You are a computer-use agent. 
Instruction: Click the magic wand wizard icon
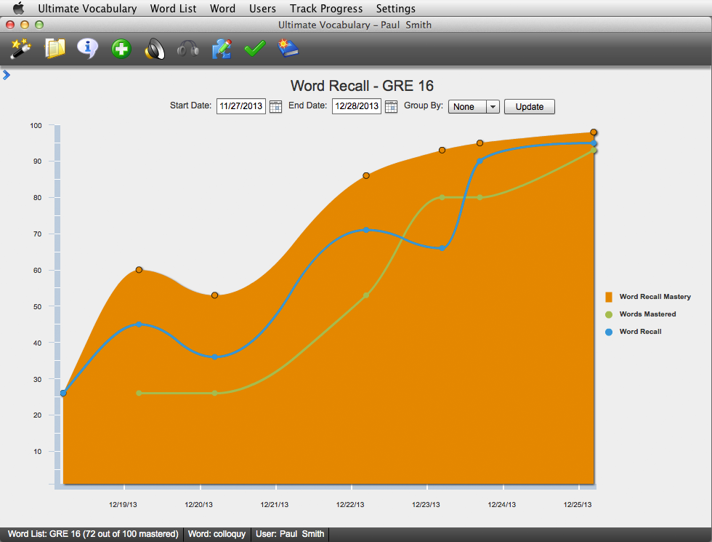[x=19, y=49]
